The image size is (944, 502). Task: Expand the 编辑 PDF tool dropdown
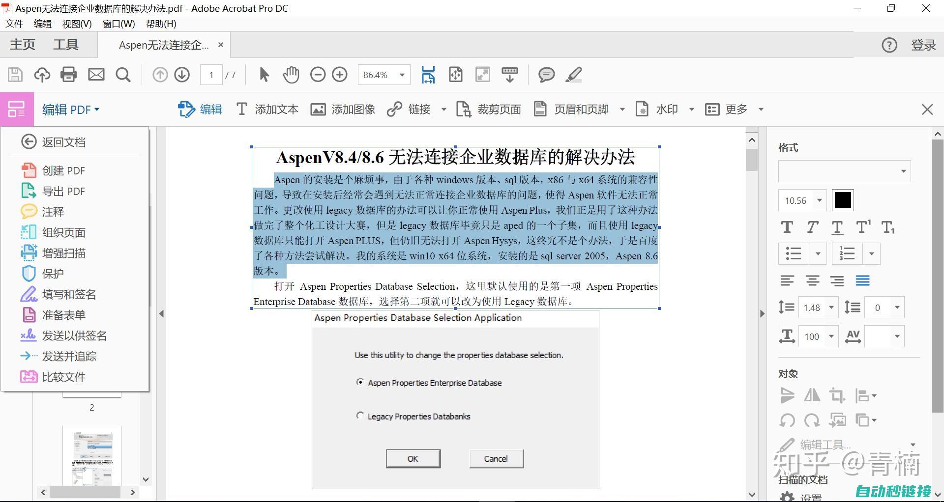[71, 110]
